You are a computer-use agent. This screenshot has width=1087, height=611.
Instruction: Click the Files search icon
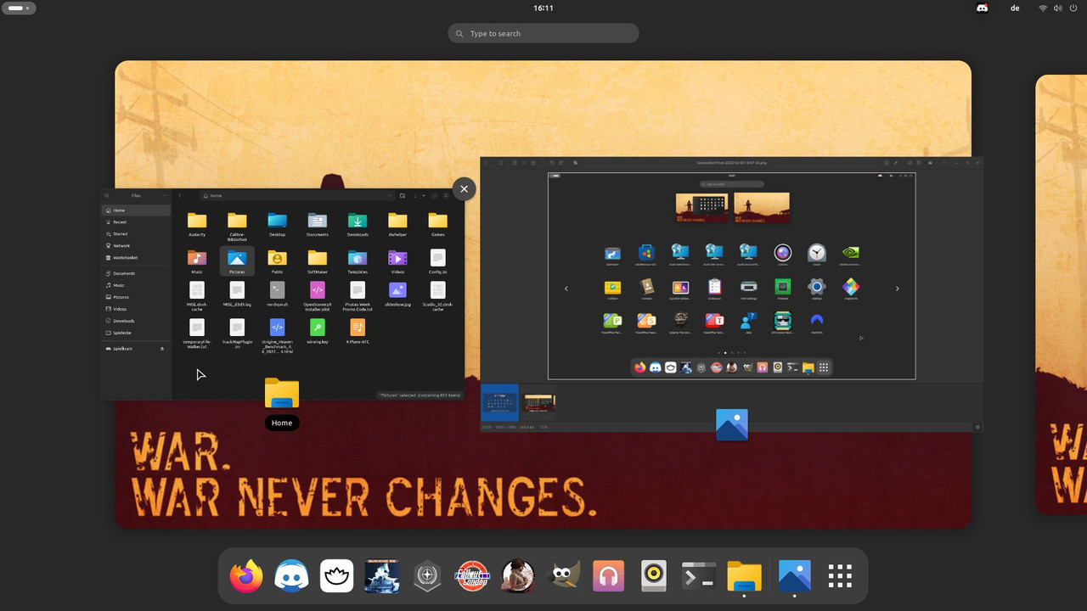pos(107,195)
